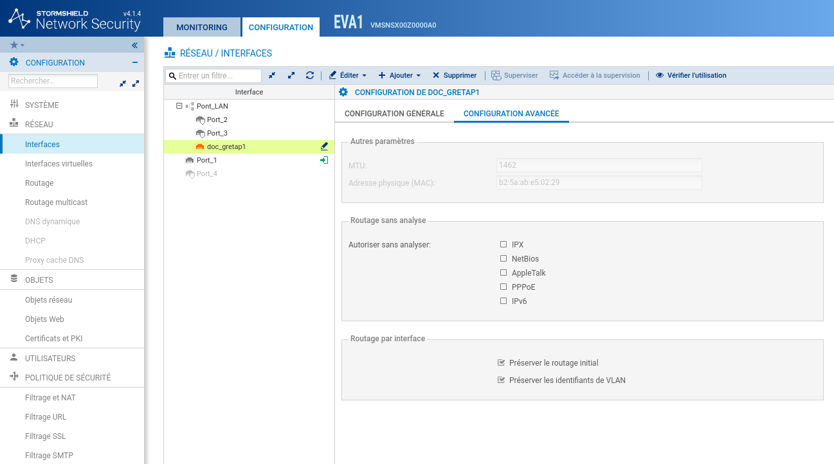Click the pencil icon on doc_gretap1 row
This screenshot has width=834, height=464.
(324, 147)
